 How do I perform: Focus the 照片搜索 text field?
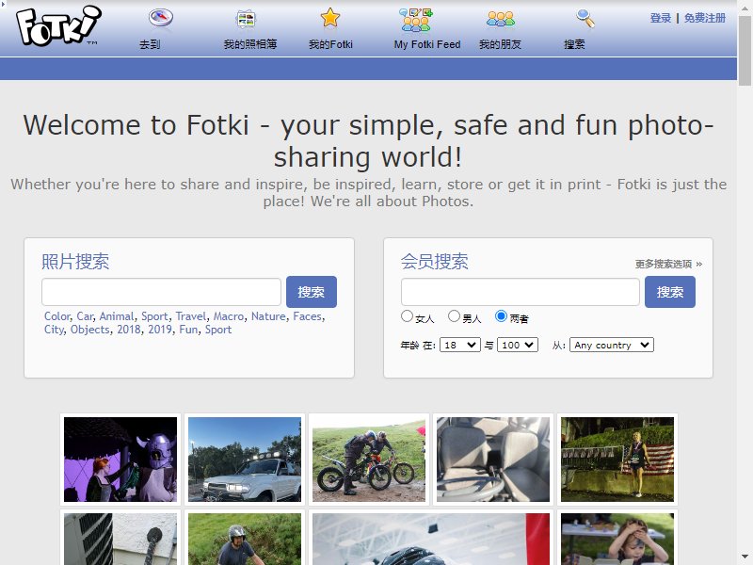tap(161, 292)
